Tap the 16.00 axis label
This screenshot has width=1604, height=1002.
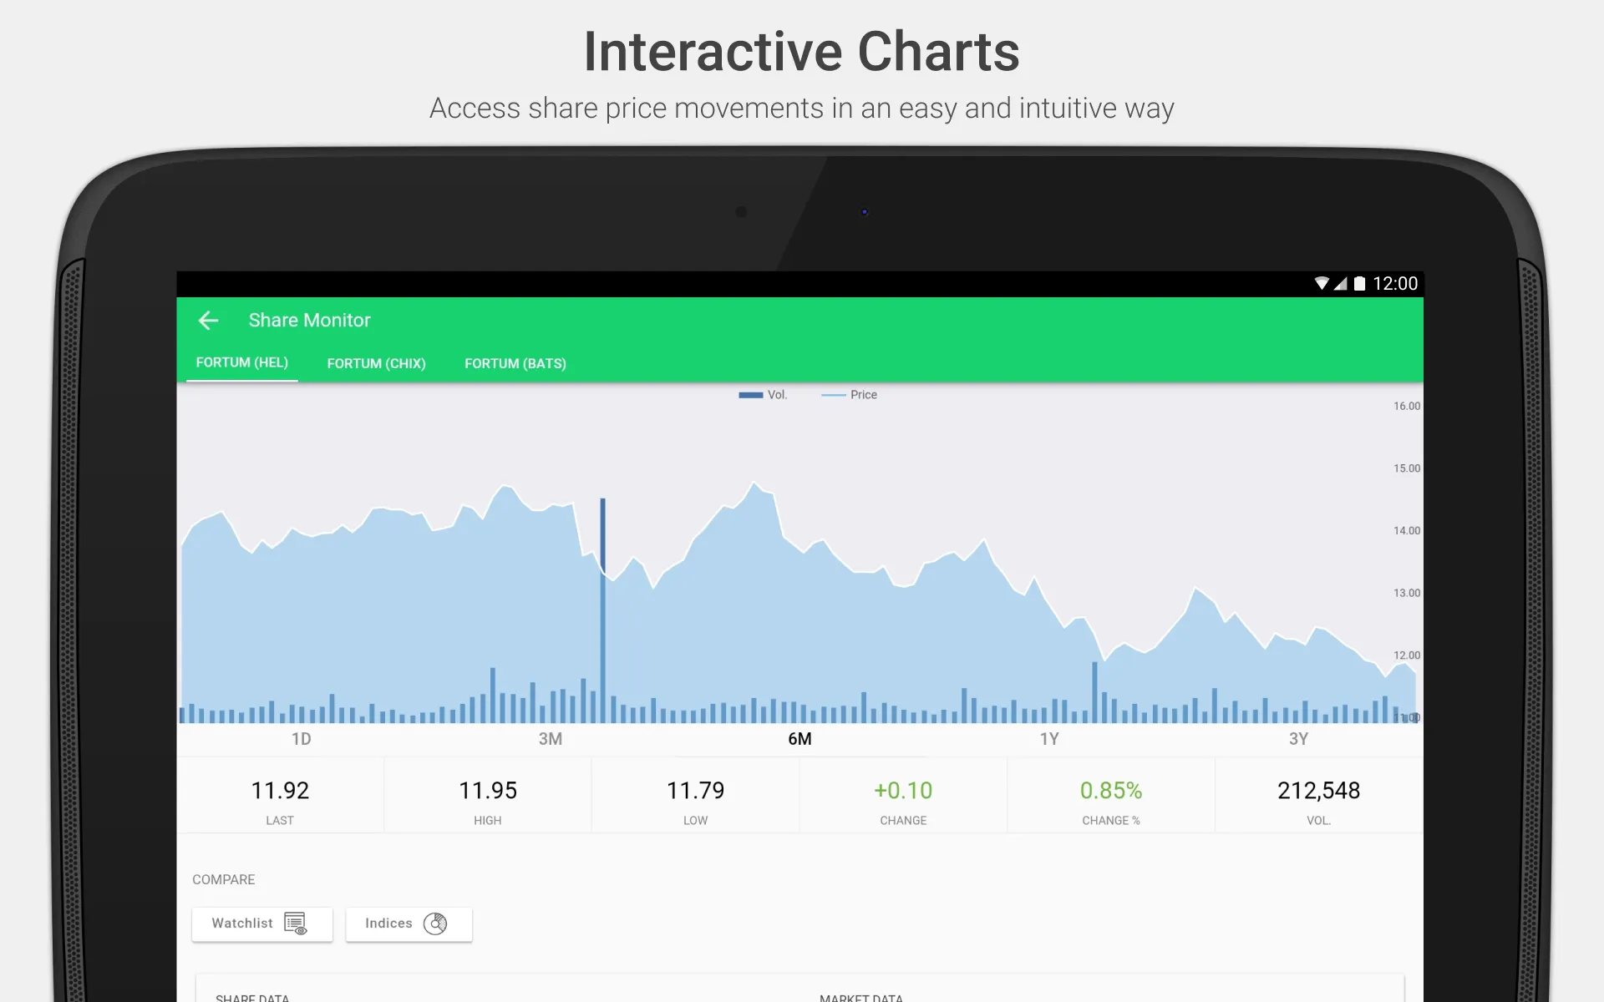pyautogui.click(x=1406, y=406)
